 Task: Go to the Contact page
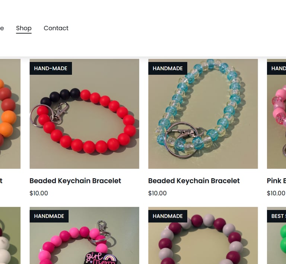(56, 28)
